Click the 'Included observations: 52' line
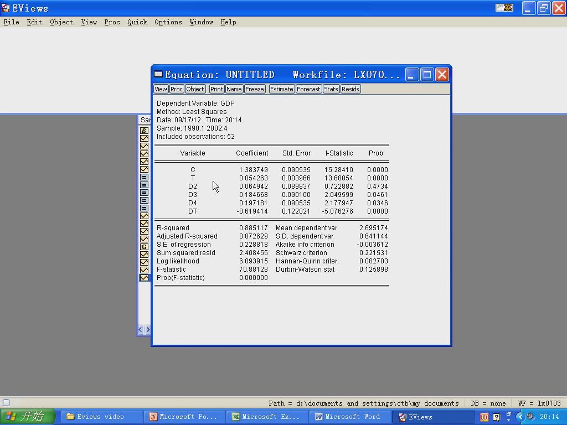Viewport: 567px width, 425px height. pos(195,137)
